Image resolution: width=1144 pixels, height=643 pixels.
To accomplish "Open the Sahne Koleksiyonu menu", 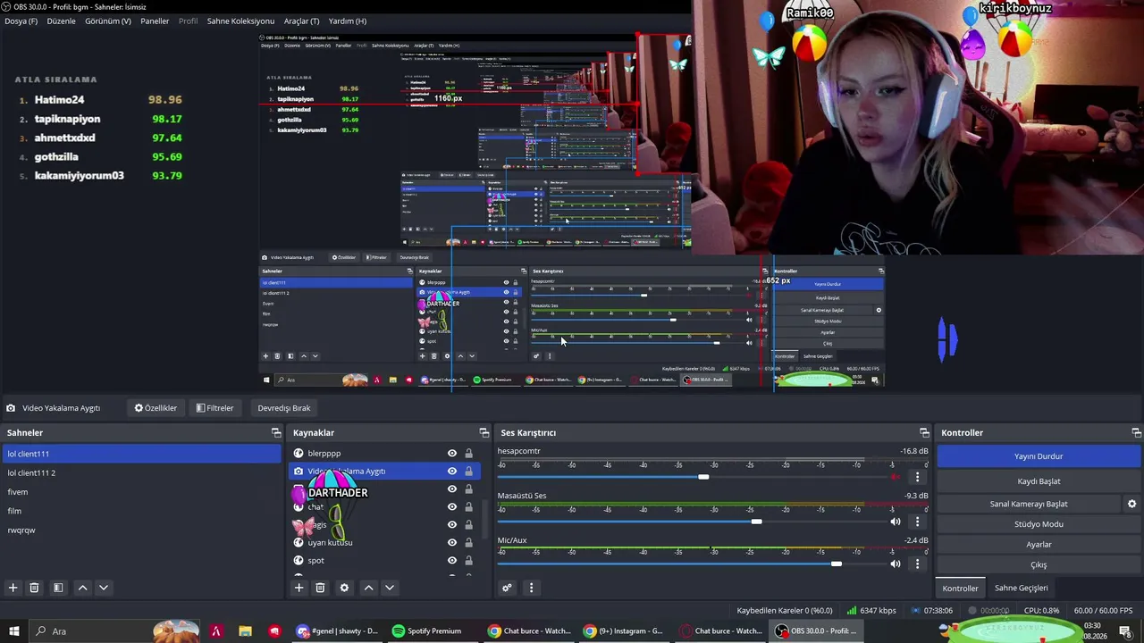I will [x=240, y=21].
